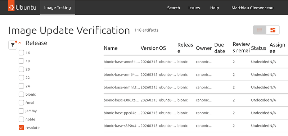Viewport: 288px width, 136px height.
Task: Click the Release filter heading label
Action: coord(36,43)
